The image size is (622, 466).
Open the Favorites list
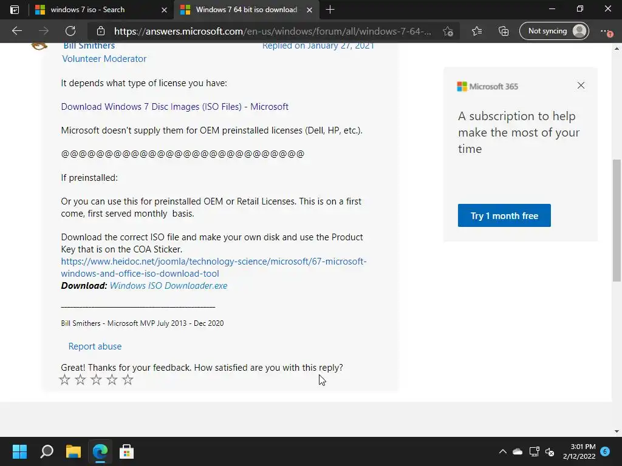tap(477, 31)
